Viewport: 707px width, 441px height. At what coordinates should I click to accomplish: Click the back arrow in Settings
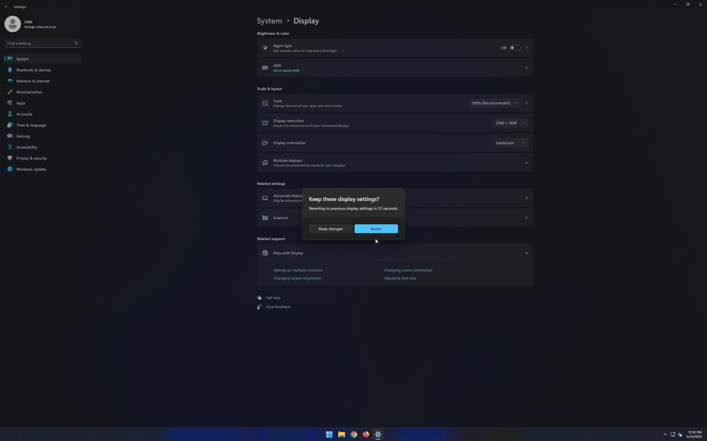[6, 7]
